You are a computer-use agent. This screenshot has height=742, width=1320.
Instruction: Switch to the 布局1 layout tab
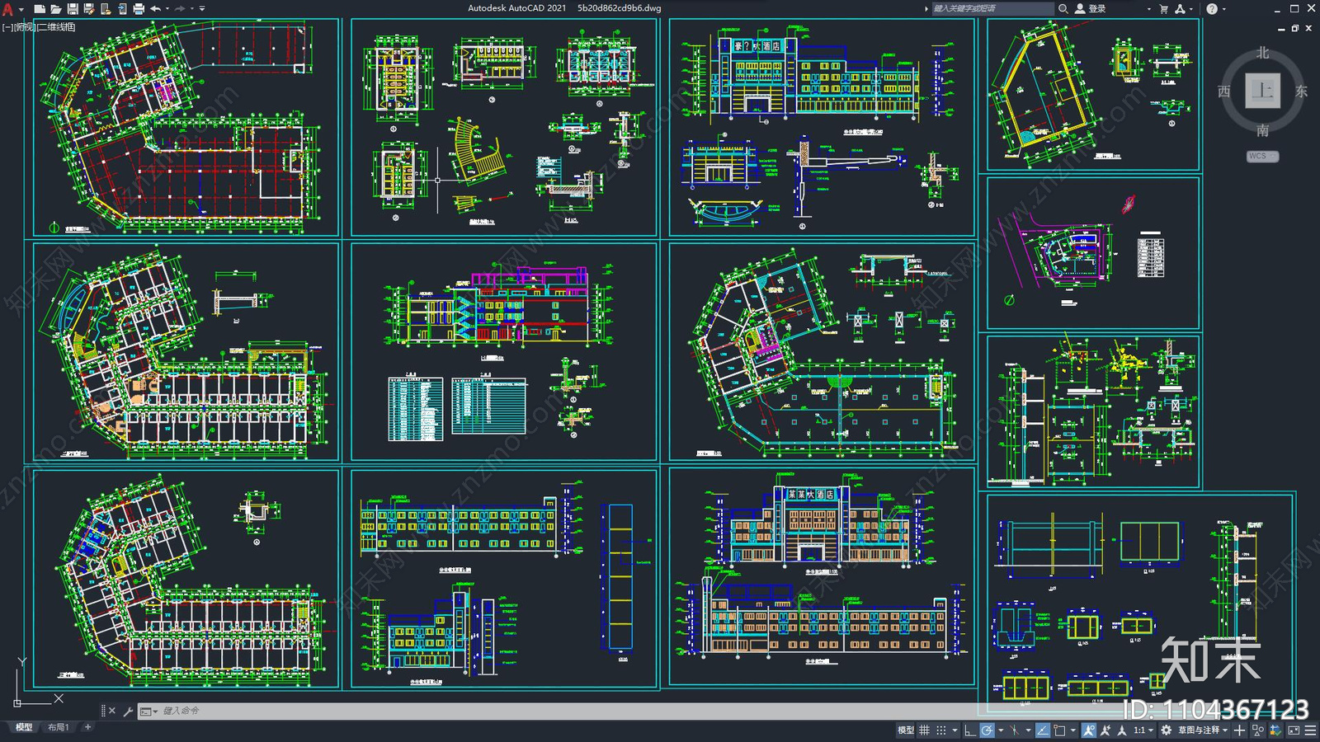[58, 727]
